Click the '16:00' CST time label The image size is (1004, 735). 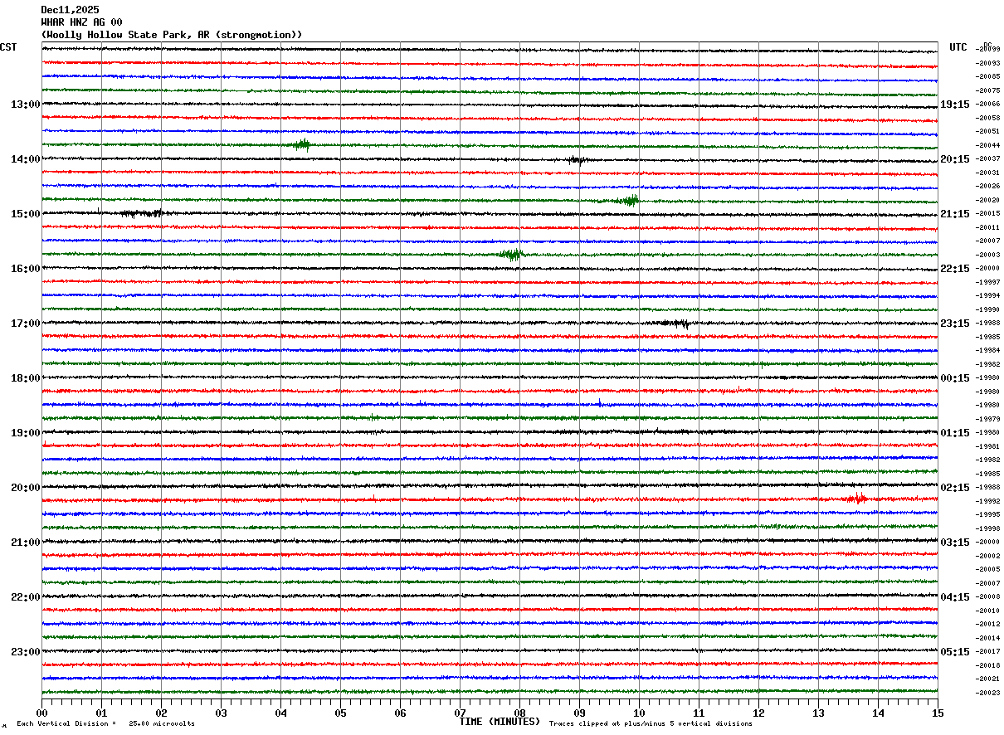[x=25, y=269]
